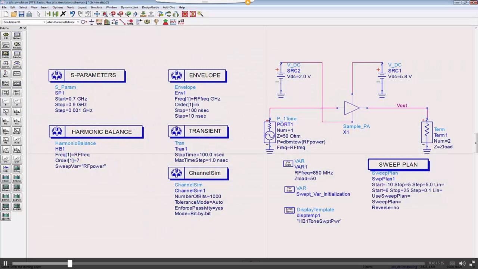Select the OscPort icon in the palette
478x269 pixels.
pyautogui.click(x=6, y=64)
